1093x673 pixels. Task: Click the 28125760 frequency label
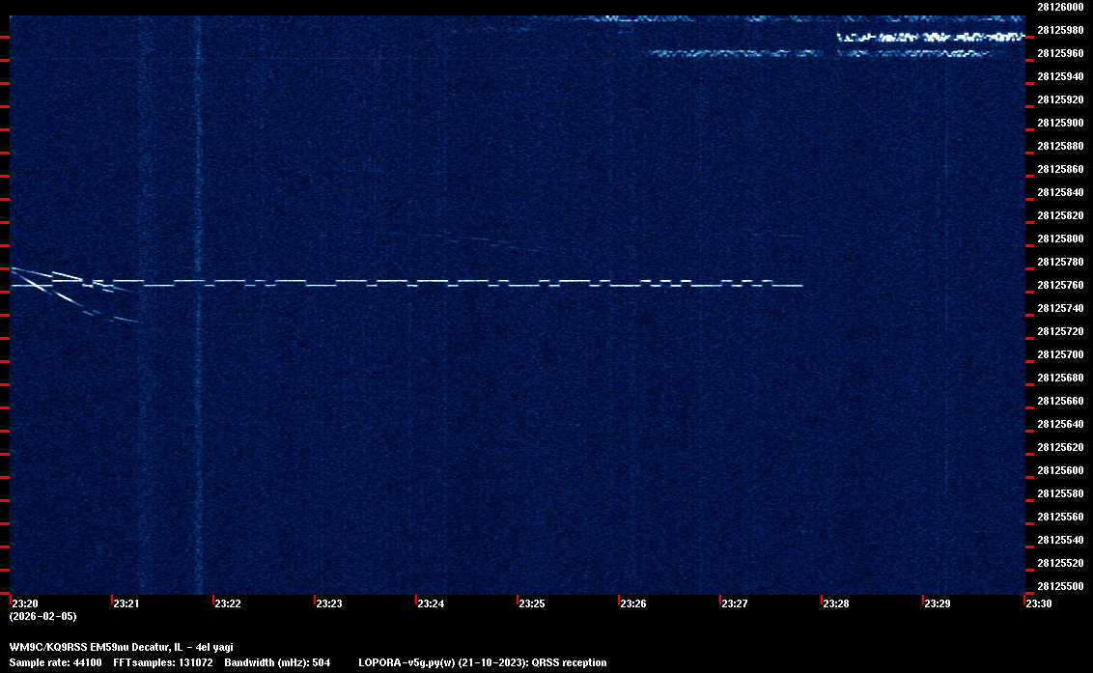point(1059,285)
